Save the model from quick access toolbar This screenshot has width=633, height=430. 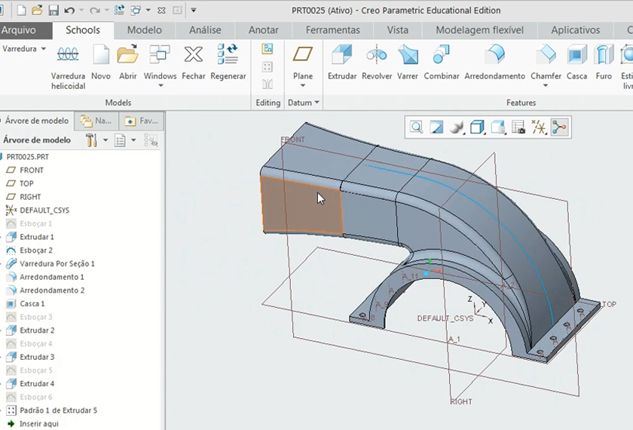click(54, 11)
